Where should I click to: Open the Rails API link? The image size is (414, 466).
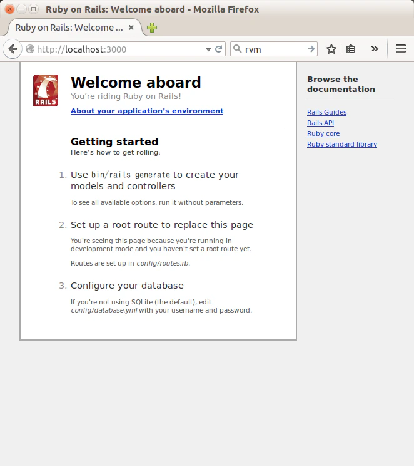pyautogui.click(x=321, y=123)
